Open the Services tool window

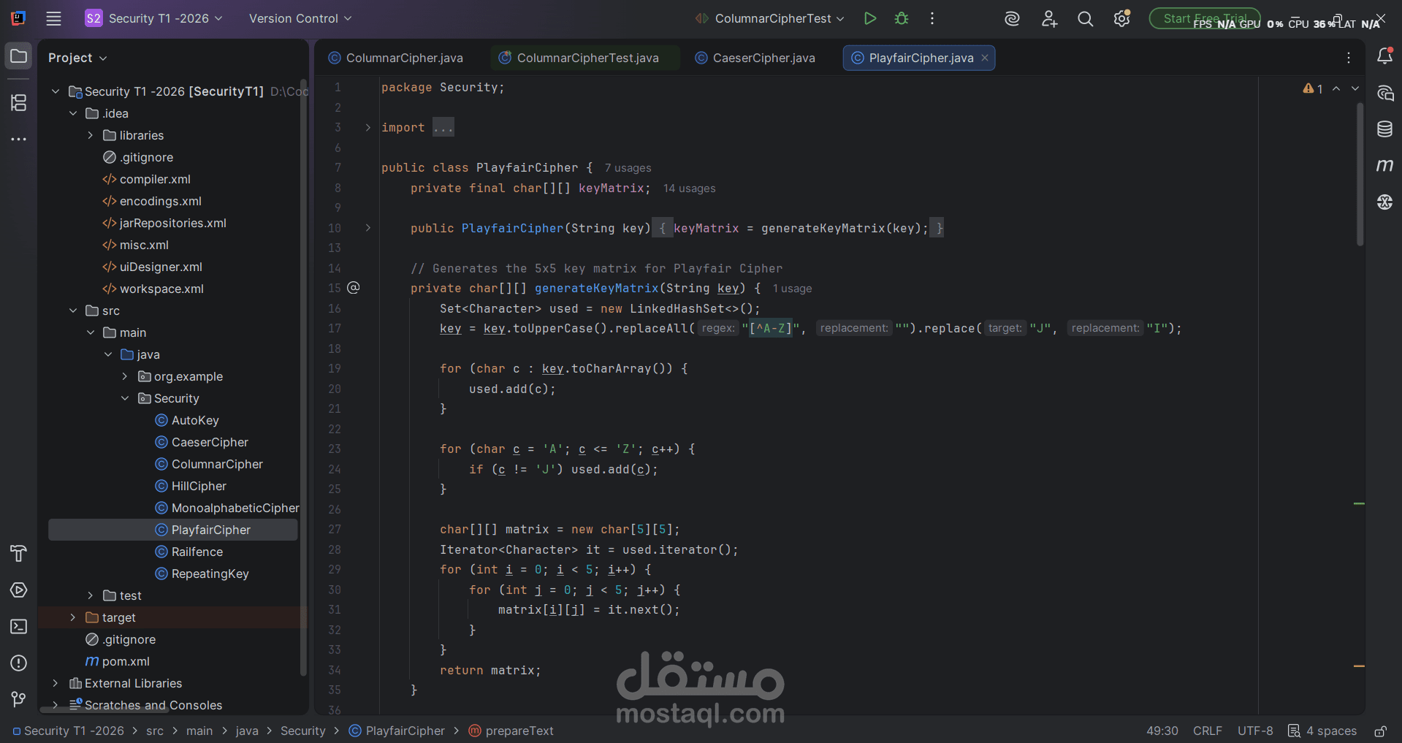click(18, 590)
